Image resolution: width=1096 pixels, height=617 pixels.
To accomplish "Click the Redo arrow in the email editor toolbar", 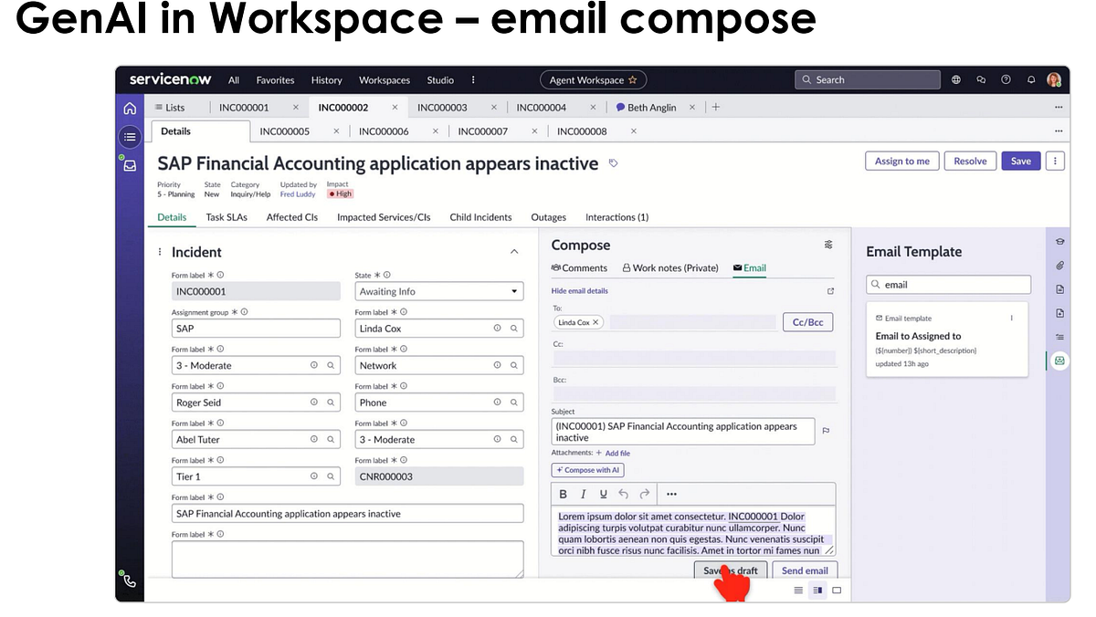I will tap(643, 494).
